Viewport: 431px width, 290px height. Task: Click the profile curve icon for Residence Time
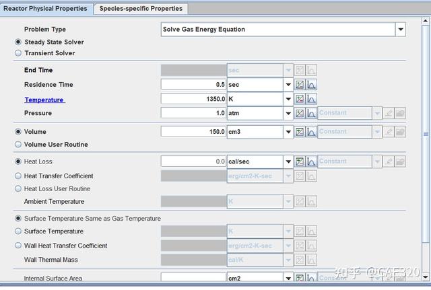312,85
